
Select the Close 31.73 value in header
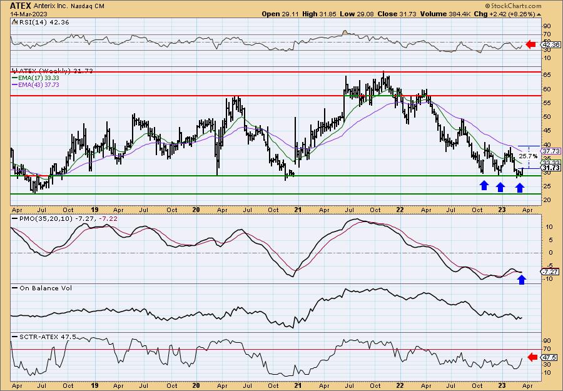pos(398,14)
